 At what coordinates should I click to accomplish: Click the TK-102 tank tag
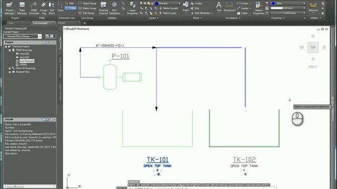coord(244,160)
